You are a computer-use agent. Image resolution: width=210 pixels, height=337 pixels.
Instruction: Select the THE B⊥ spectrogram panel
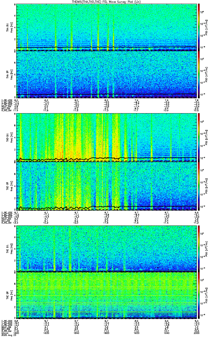coord(106,248)
